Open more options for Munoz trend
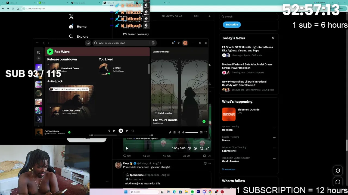348x195 pixels. tap(274, 137)
